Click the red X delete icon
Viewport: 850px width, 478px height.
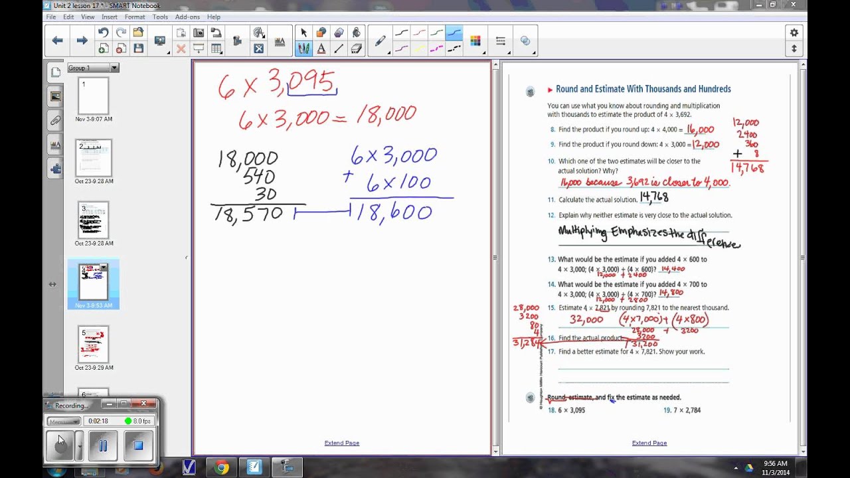click(x=181, y=48)
